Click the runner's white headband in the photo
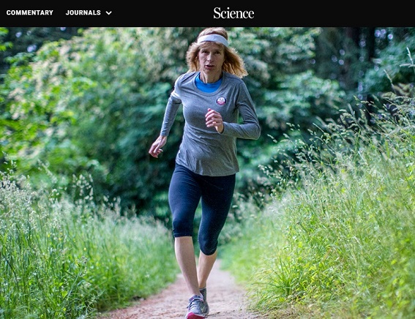 point(213,40)
